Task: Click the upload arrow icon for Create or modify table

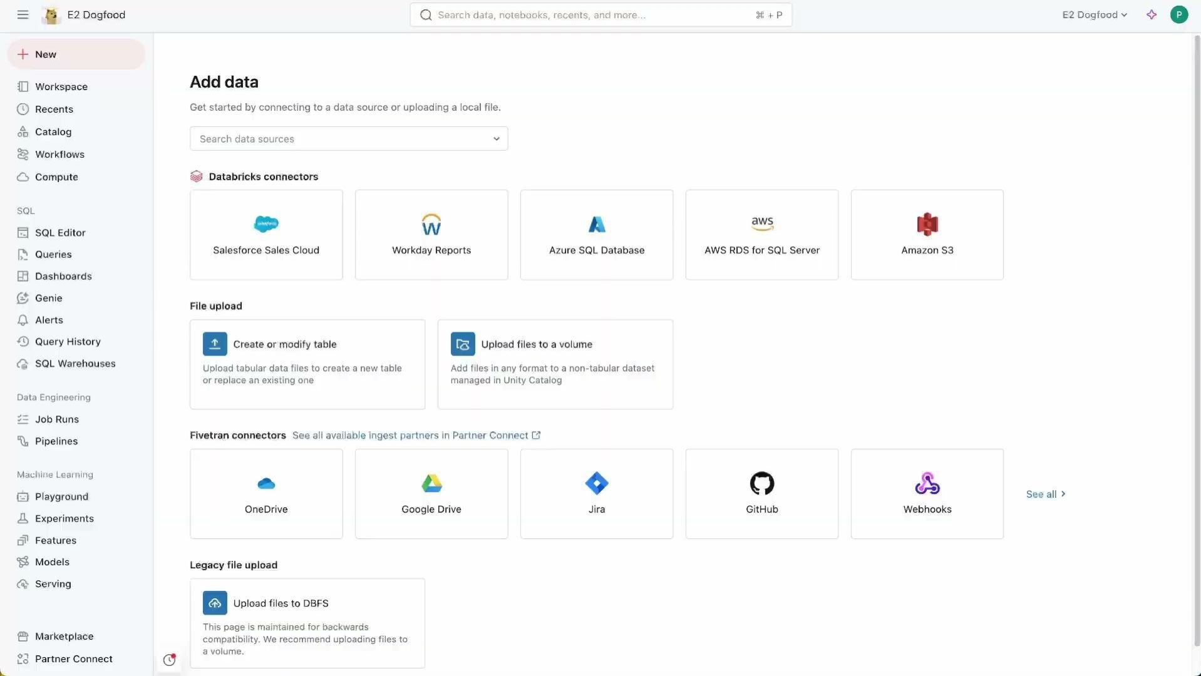Action: coord(215,344)
